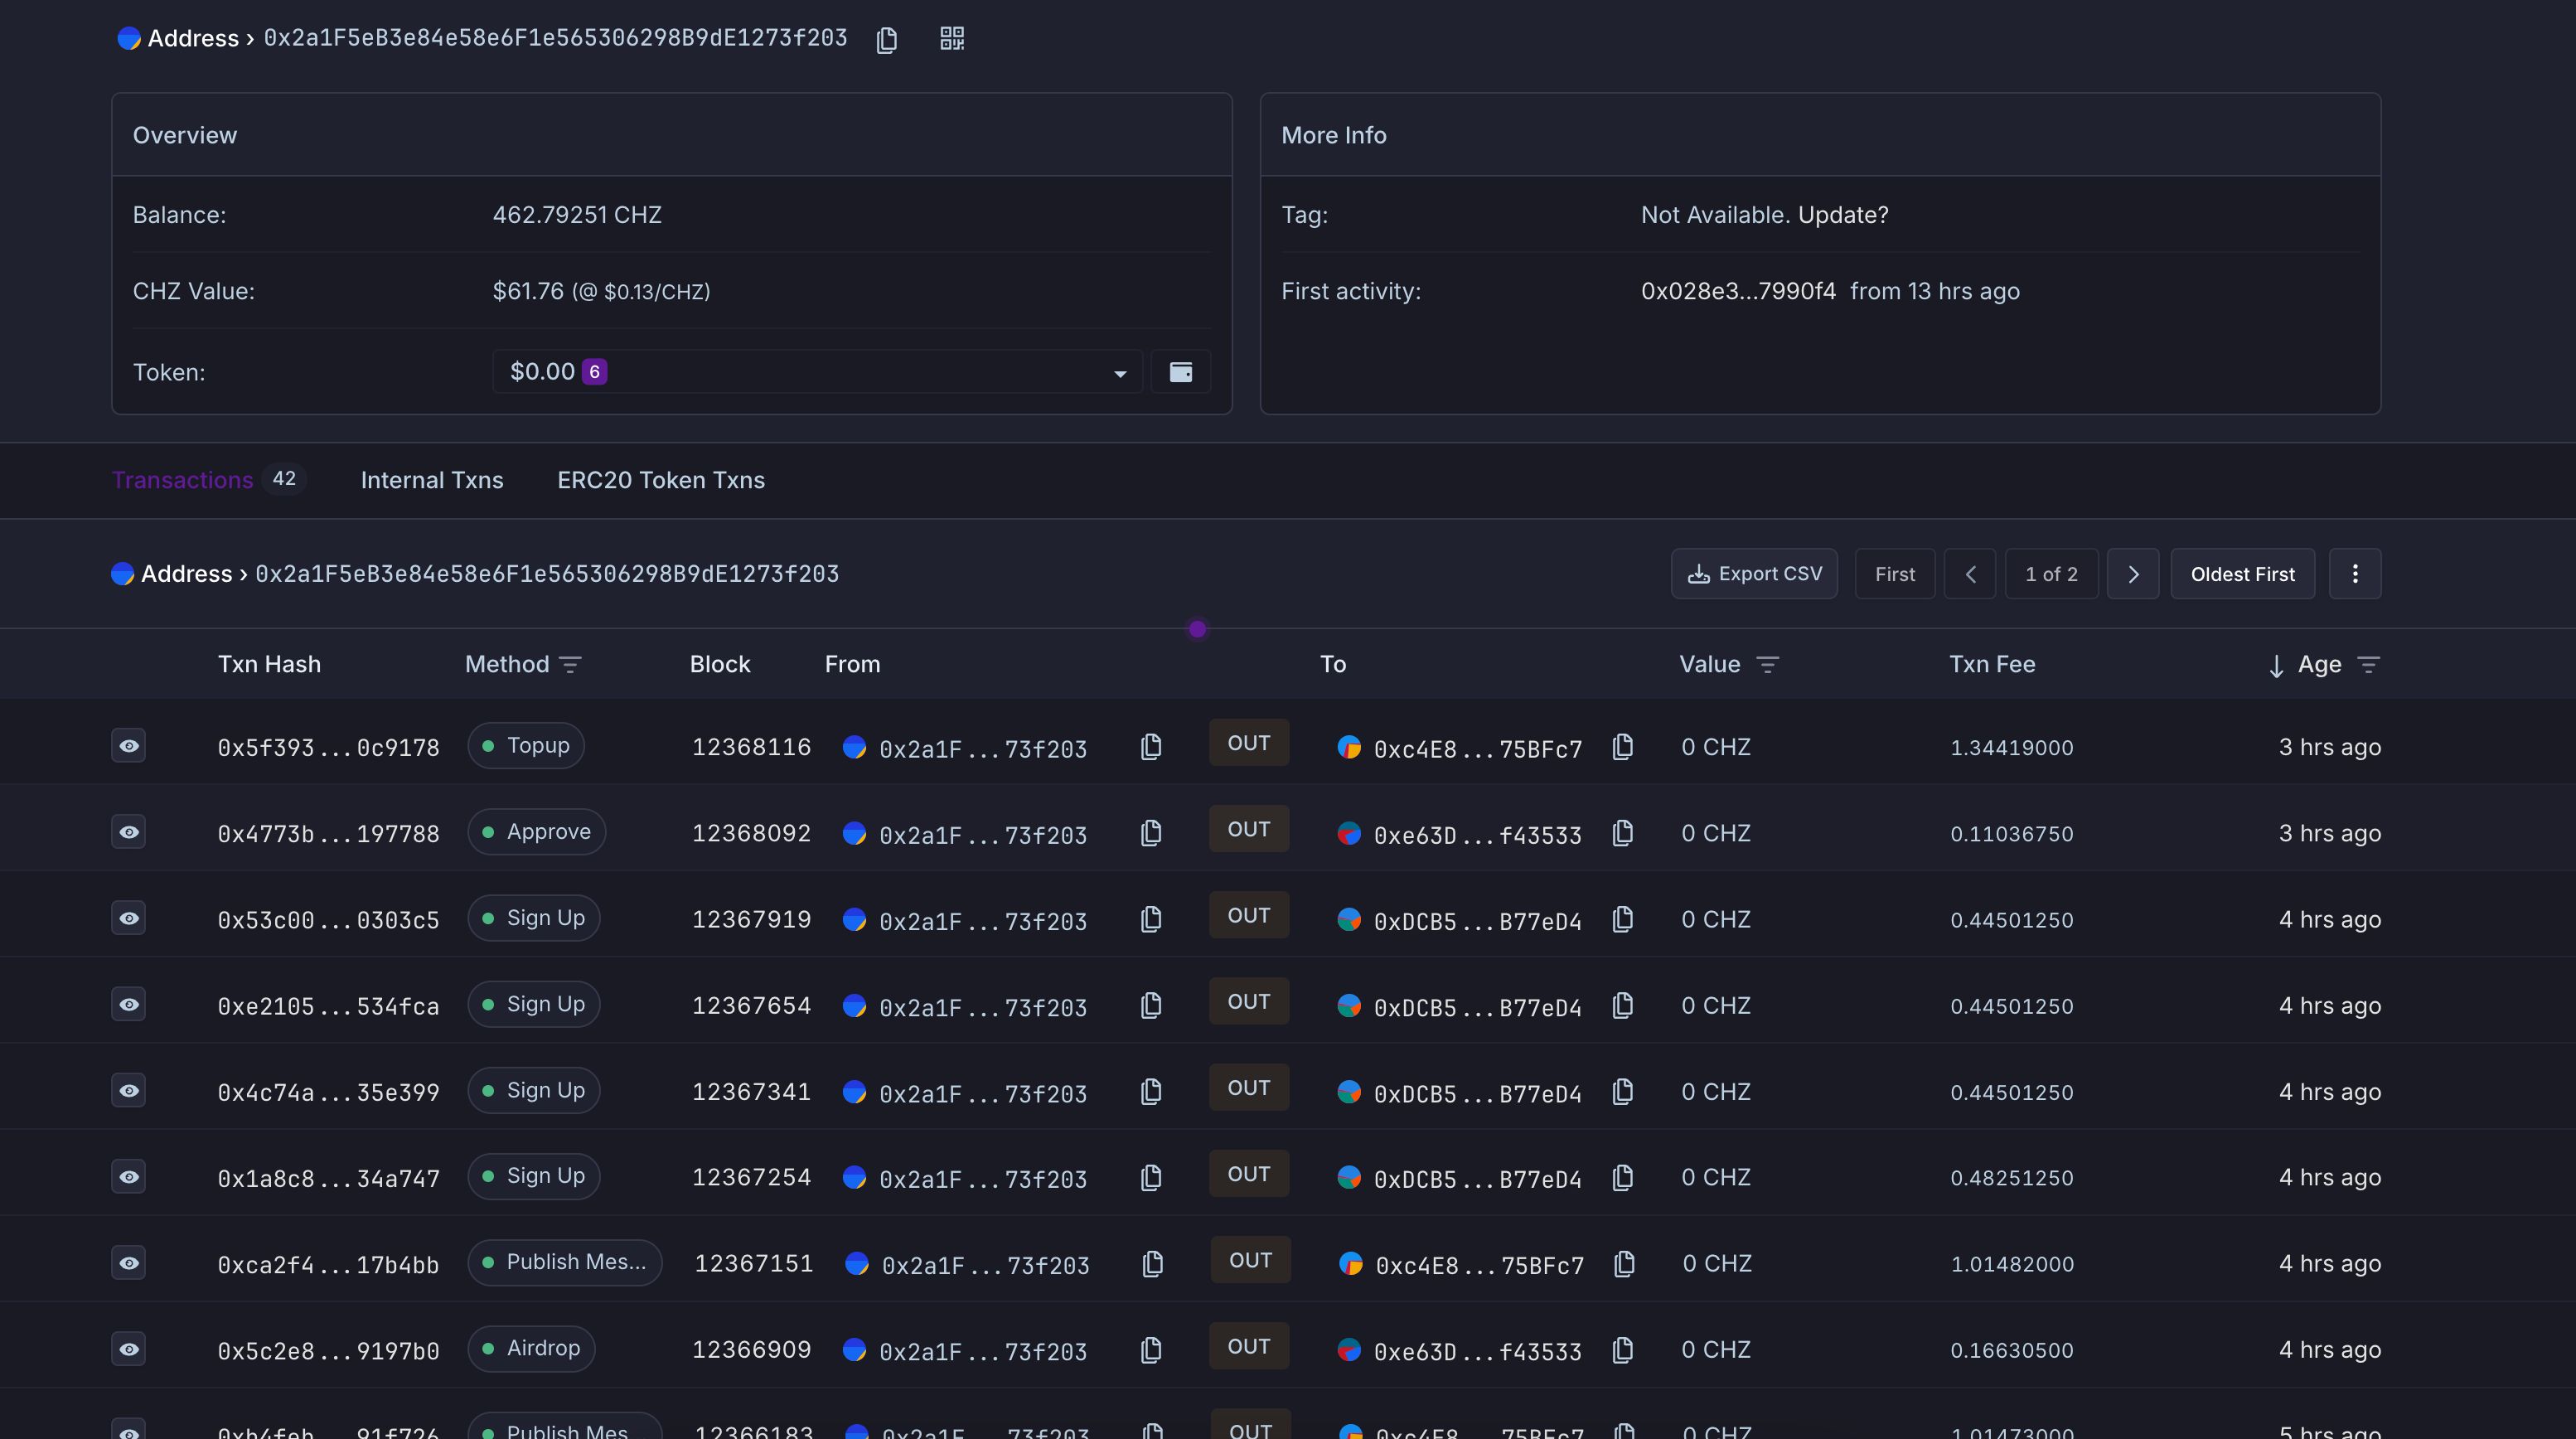Image resolution: width=2576 pixels, height=1439 pixels.
Task: Open transaction hash 0xca2f4...17b4bb
Action: pos(328,1265)
